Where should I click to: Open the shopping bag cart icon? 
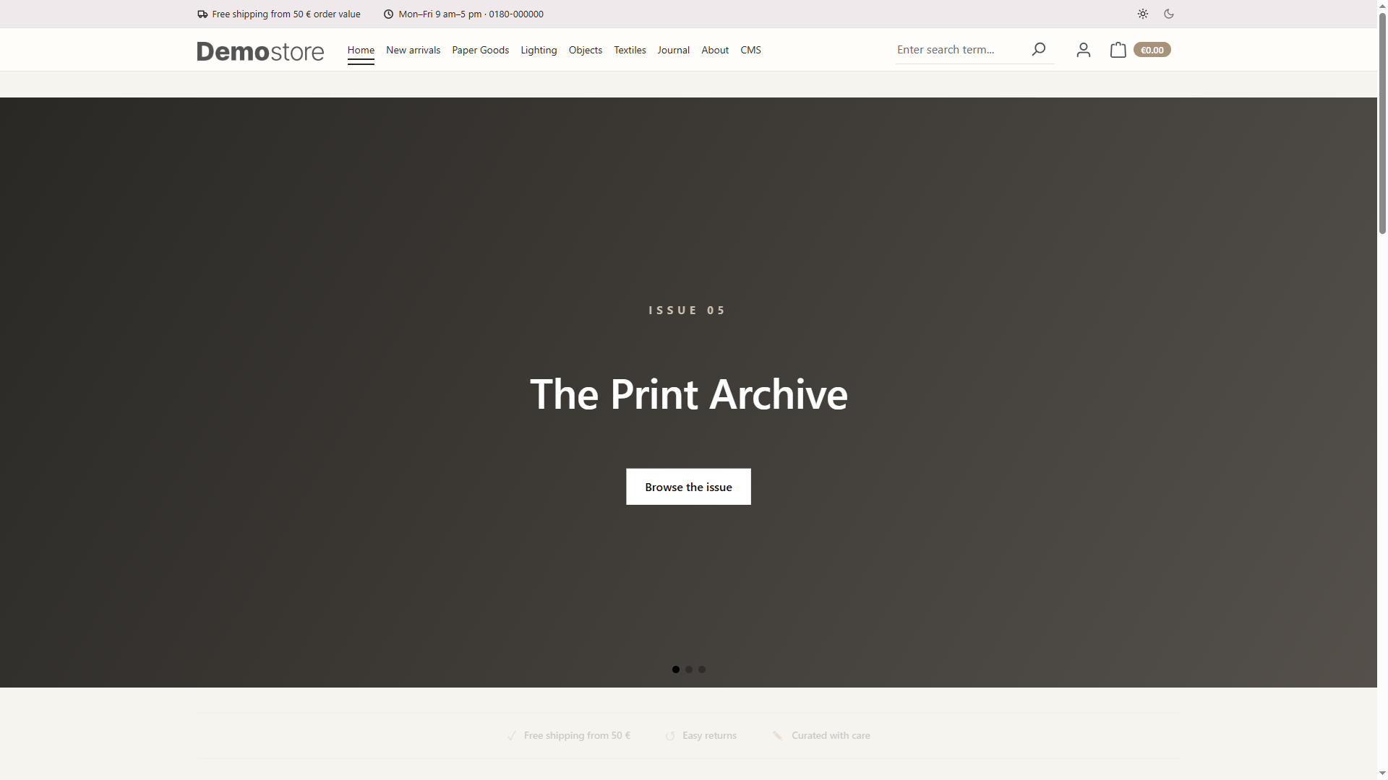(x=1118, y=49)
